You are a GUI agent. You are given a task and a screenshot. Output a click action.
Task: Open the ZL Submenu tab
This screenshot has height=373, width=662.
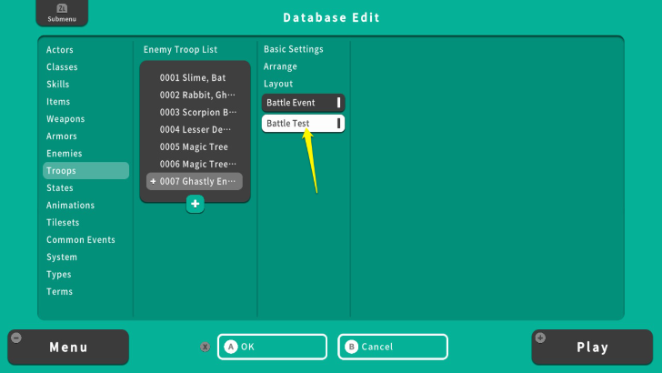tap(62, 14)
